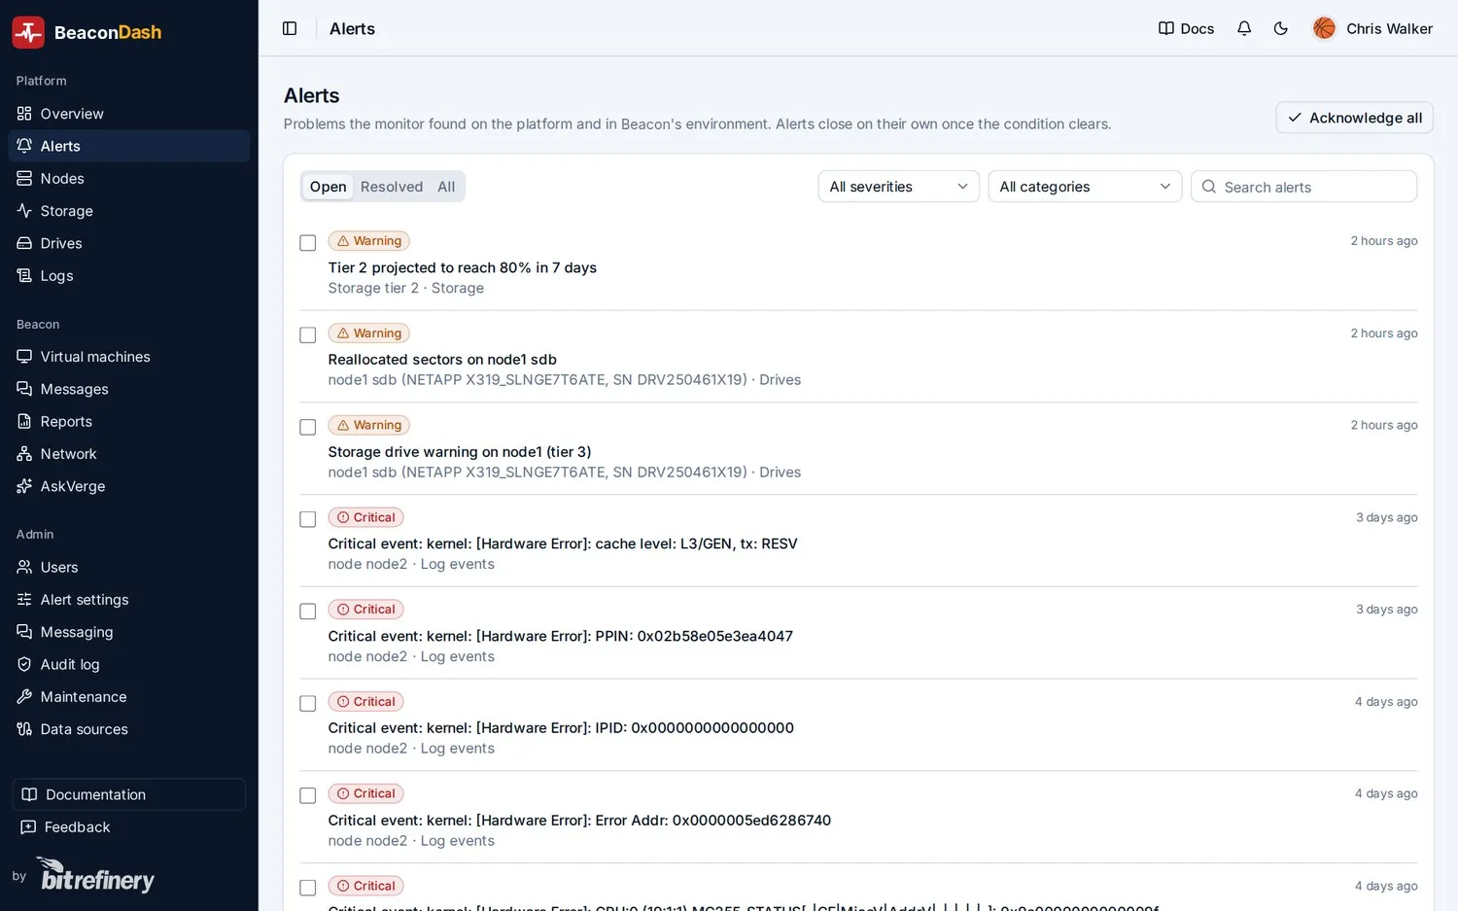
Task: Click Chris Walker's basketball avatar
Action: (x=1324, y=28)
